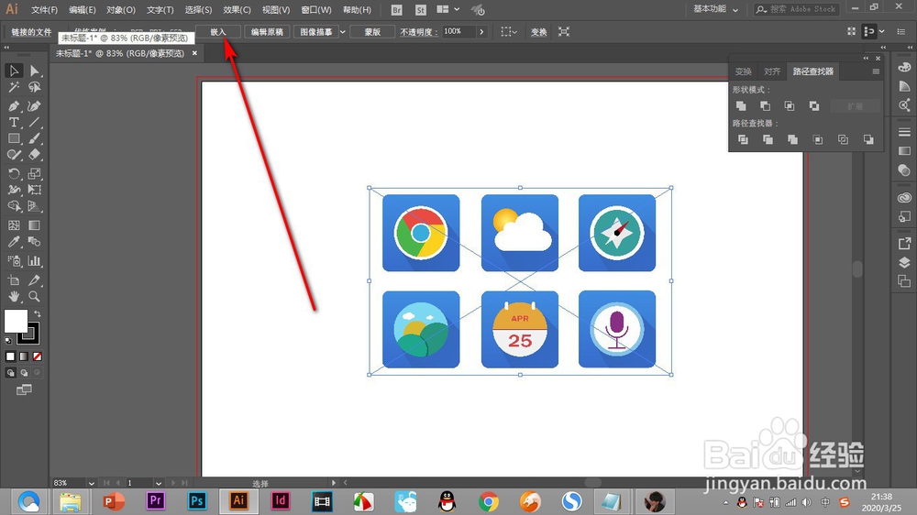
Task: Open the Pathfinder panel options menu
Action: (x=876, y=71)
